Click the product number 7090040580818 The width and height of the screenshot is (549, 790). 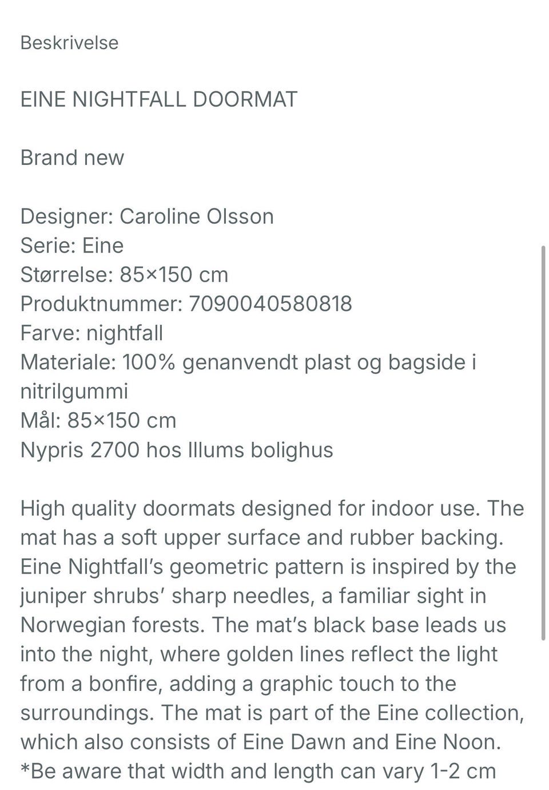tap(270, 304)
